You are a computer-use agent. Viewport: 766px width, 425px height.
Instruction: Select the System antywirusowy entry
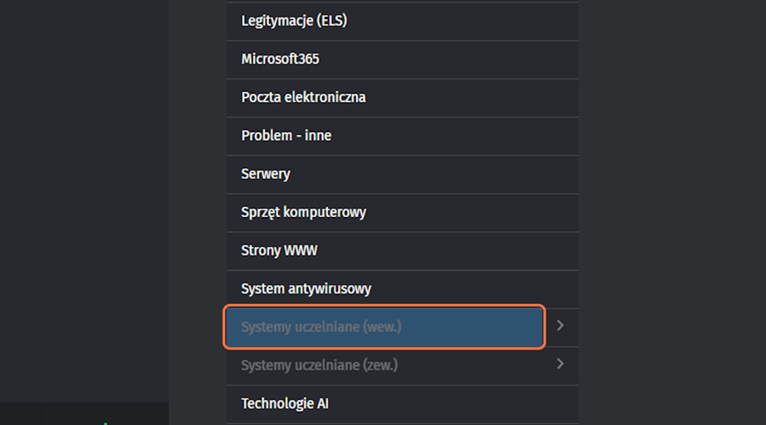(306, 288)
